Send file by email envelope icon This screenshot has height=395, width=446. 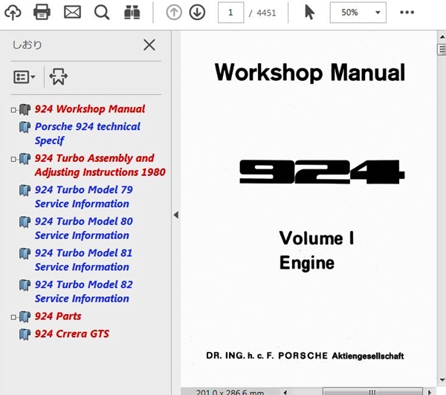coord(72,13)
